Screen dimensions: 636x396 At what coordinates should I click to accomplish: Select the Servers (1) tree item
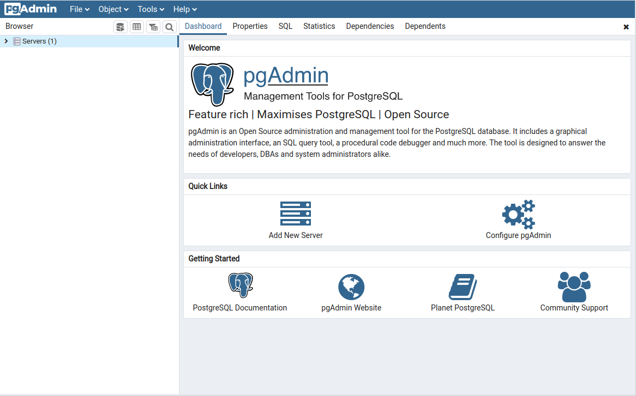(x=39, y=41)
